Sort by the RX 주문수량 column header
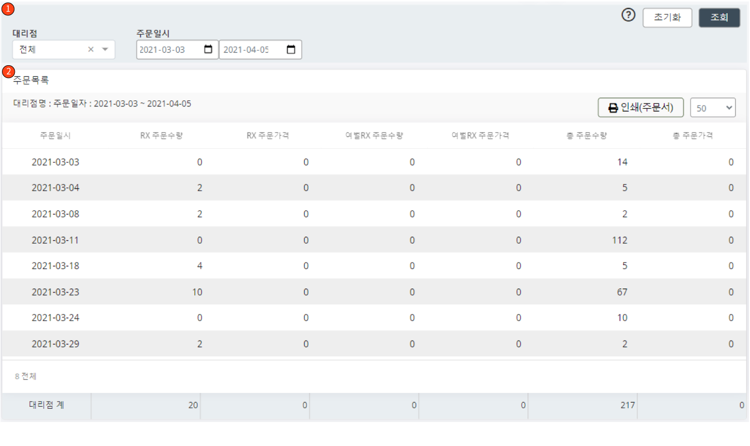Image resolution: width=750 pixels, height=446 pixels. [162, 135]
